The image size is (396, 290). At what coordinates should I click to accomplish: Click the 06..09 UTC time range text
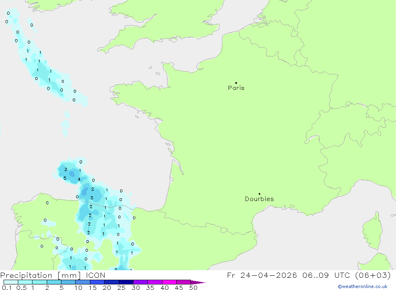pyautogui.click(x=326, y=275)
